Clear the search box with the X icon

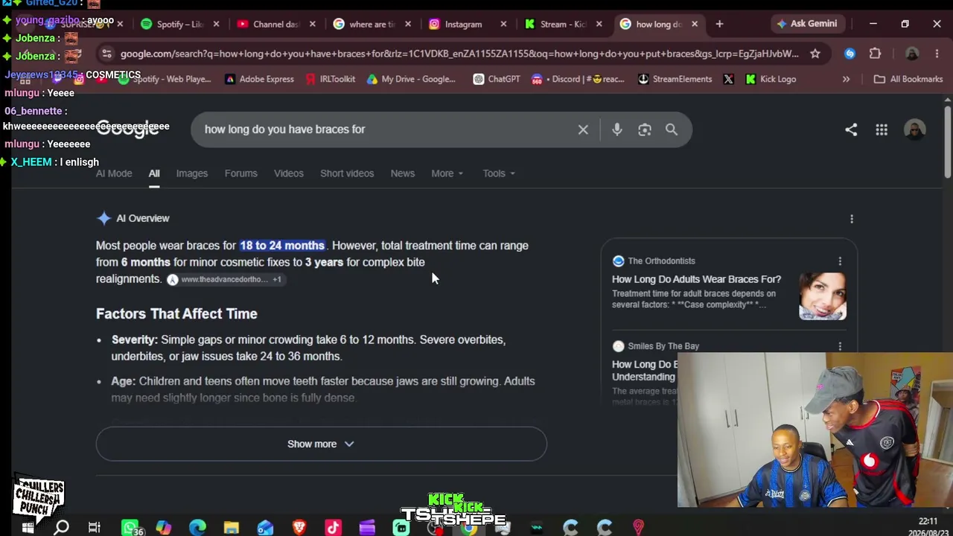[583, 130]
